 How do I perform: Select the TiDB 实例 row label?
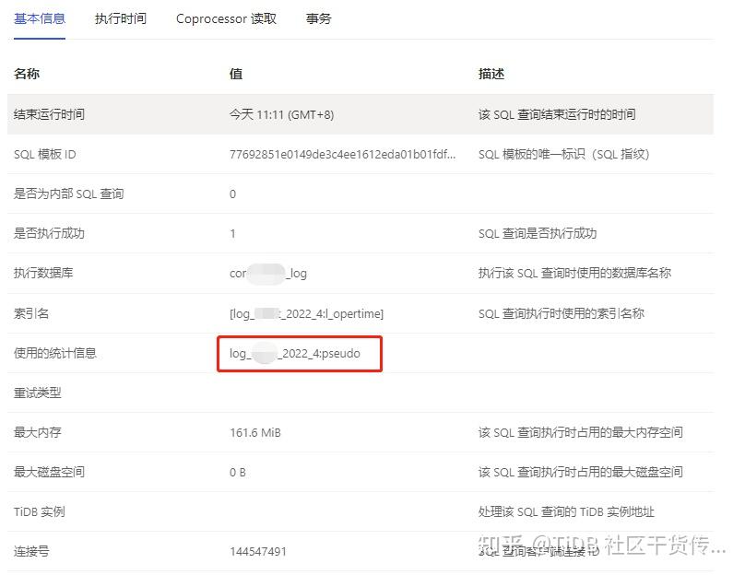(40, 511)
